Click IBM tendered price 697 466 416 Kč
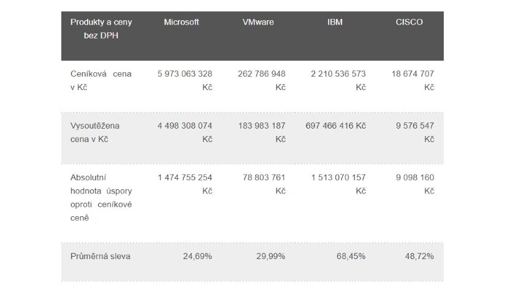515x294 pixels. [336, 126]
